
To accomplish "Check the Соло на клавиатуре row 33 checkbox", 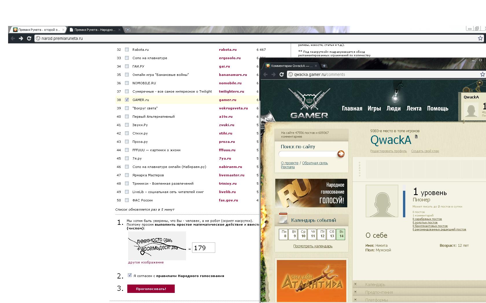I will click(x=127, y=58).
